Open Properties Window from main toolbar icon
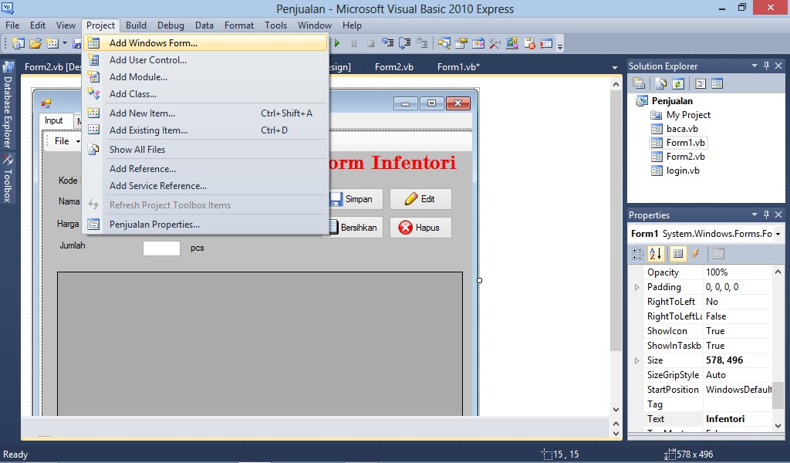The image size is (790, 463). [461, 43]
